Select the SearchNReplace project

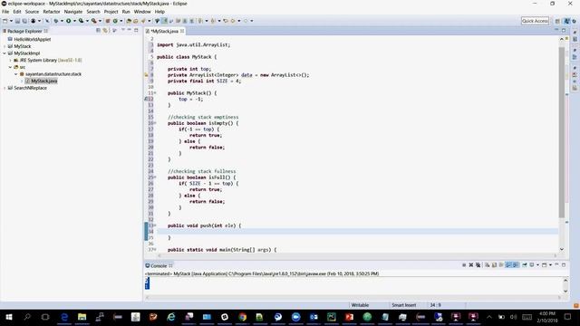click(x=30, y=88)
